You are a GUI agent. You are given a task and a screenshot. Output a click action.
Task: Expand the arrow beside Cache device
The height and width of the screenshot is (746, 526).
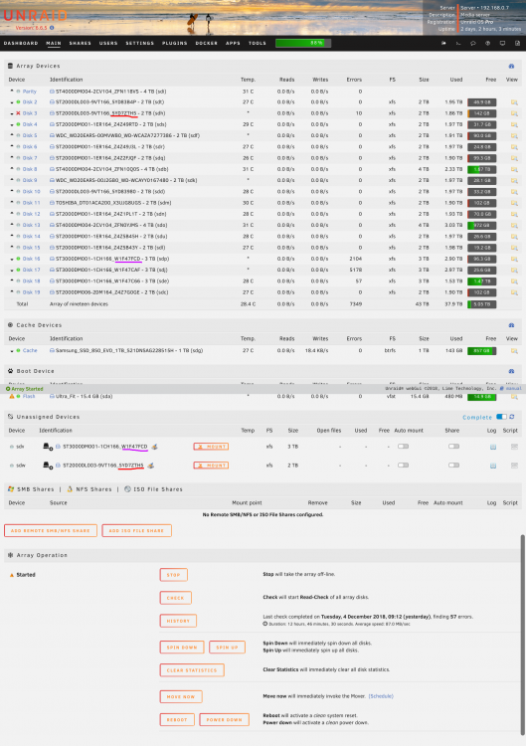click(x=12, y=351)
